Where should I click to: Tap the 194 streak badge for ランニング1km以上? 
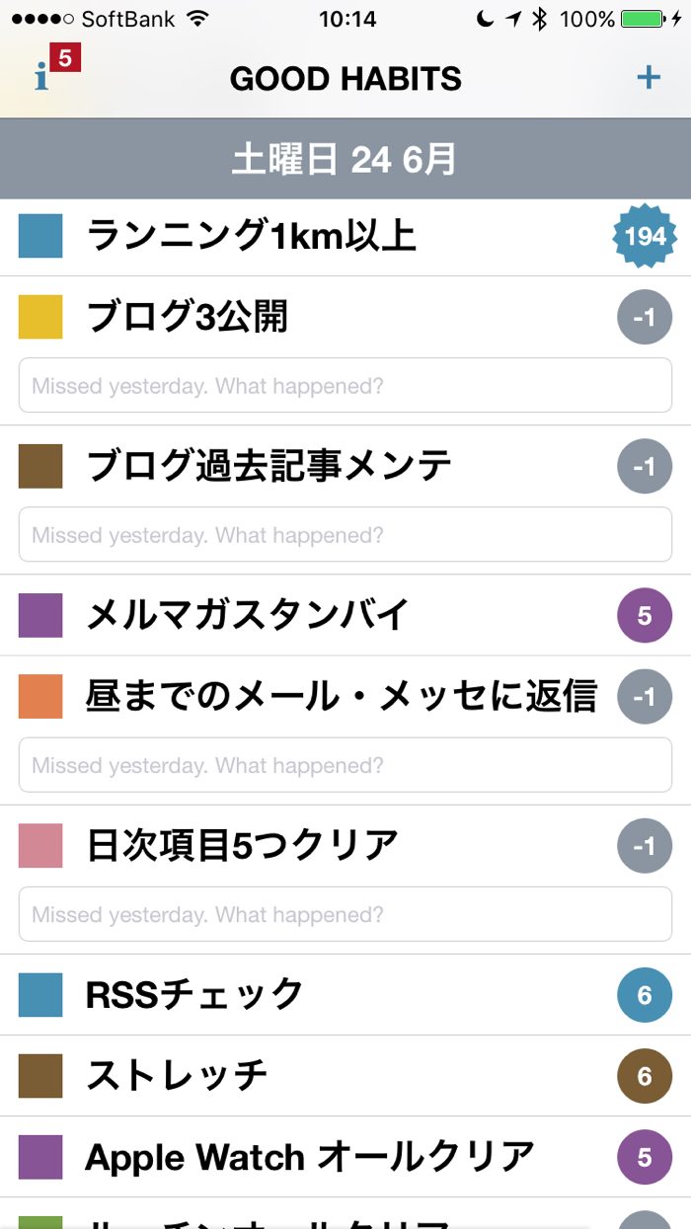pyautogui.click(x=645, y=237)
